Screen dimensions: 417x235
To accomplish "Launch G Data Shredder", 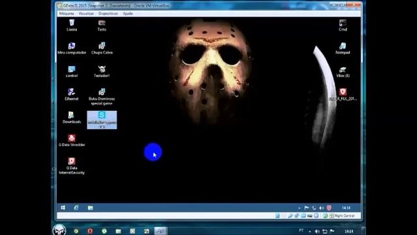I will (x=72, y=141).
